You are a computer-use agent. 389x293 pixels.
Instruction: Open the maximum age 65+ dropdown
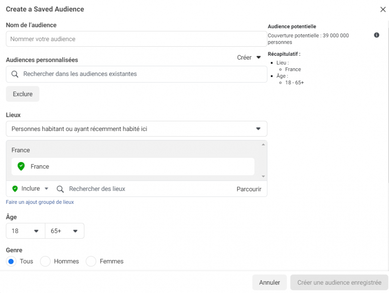coord(64,231)
